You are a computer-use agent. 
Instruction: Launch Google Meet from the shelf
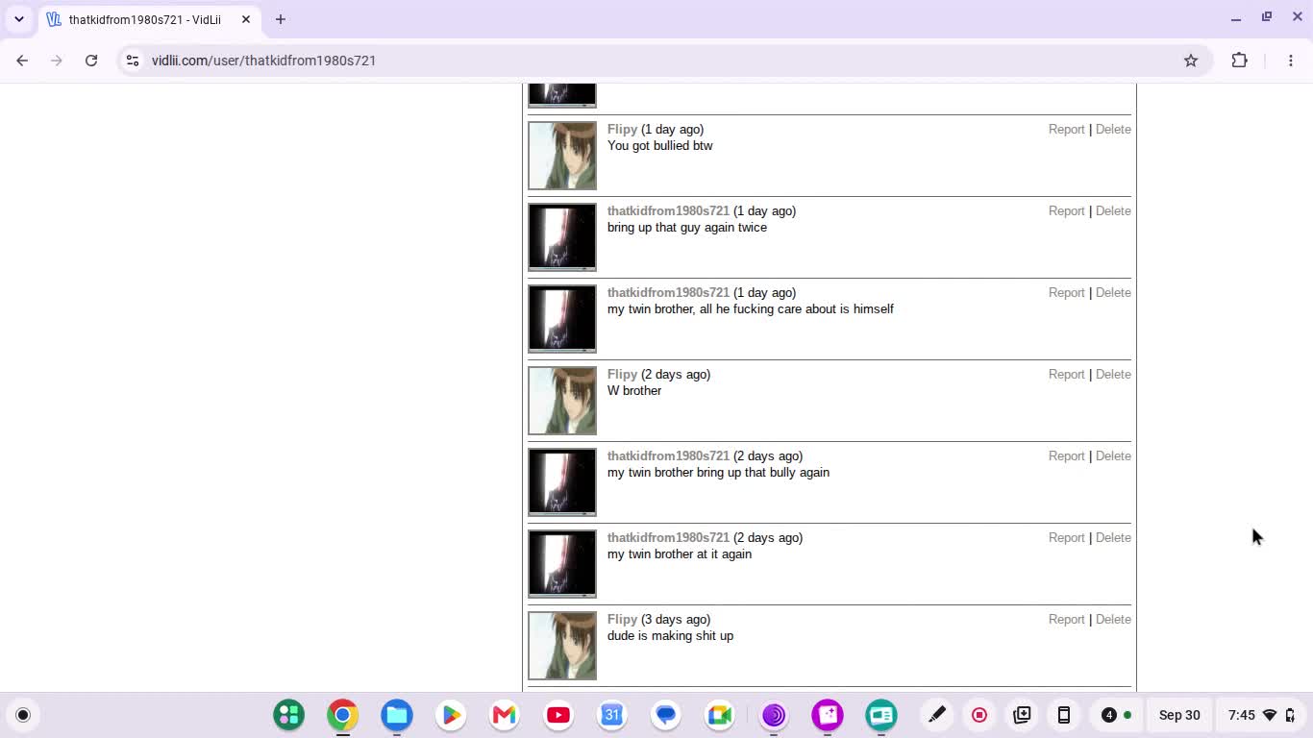click(719, 715)
